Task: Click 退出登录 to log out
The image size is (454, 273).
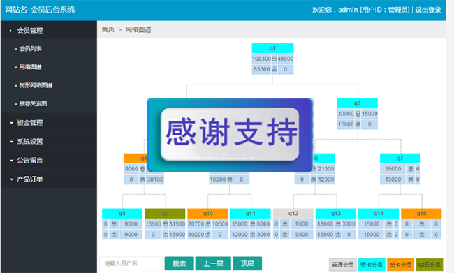Action: 428,10
